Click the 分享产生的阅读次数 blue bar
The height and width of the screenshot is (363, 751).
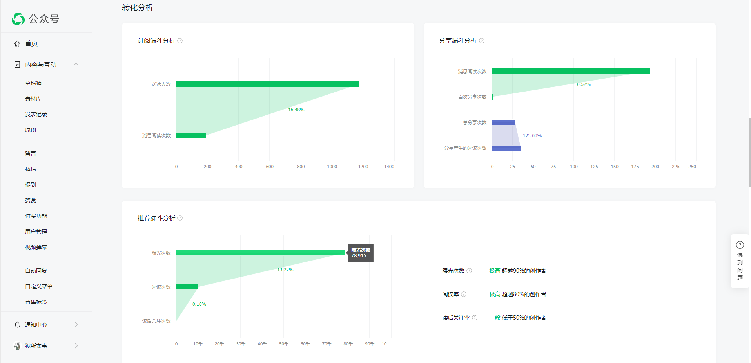tap(506, 148)
